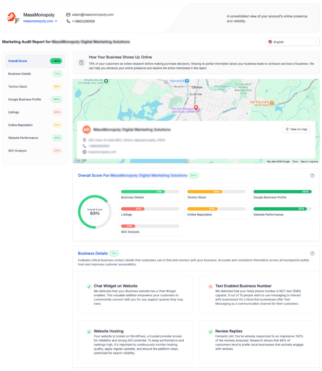Open the massmonopoly.com website link

click(x=40, y=21)
